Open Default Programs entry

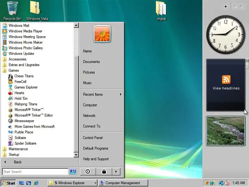click(x=96, y=148)
